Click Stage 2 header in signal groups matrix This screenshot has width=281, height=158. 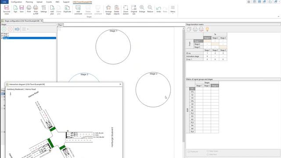[207, 86]
